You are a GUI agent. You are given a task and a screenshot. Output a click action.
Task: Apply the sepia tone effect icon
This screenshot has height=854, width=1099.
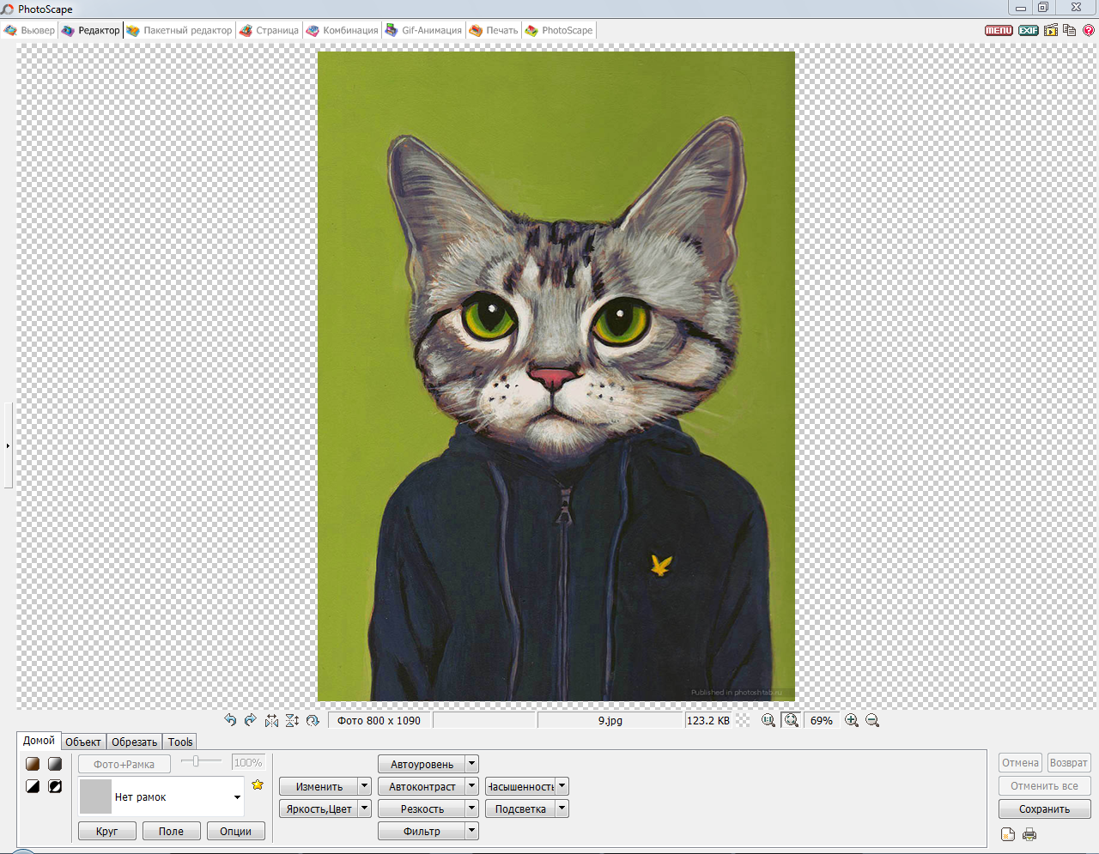coord(33,764)
